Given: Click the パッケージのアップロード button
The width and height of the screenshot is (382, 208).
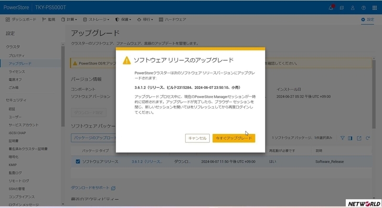Looking at the screenshot, I should [94, 138].
